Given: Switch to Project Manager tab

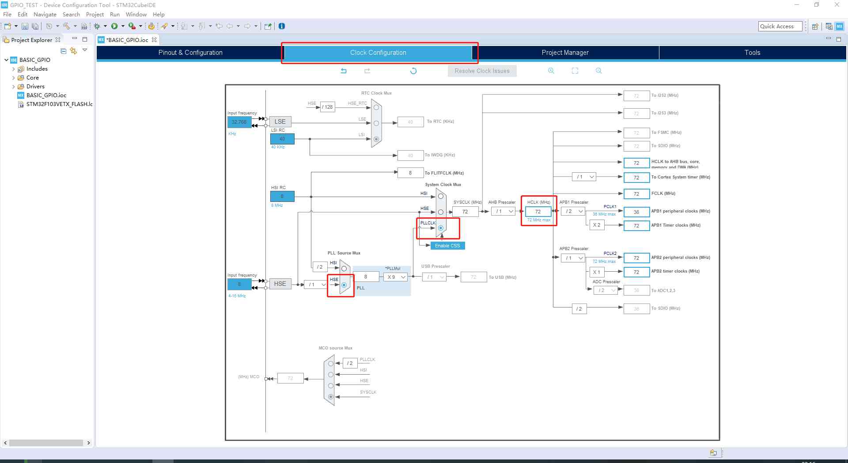Looking at the screenshot, I should click(x=565, y=53).
